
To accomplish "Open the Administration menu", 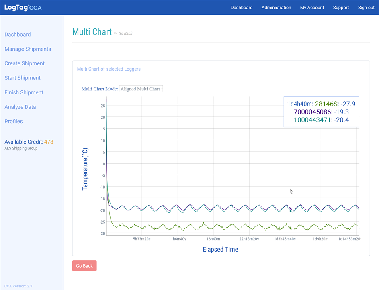I will pos(276,8).
